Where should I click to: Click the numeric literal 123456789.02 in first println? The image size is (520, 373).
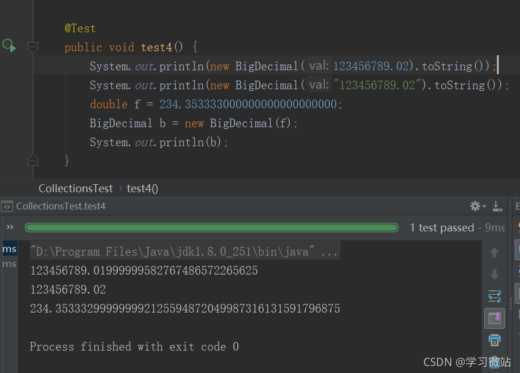coord(371,66)
